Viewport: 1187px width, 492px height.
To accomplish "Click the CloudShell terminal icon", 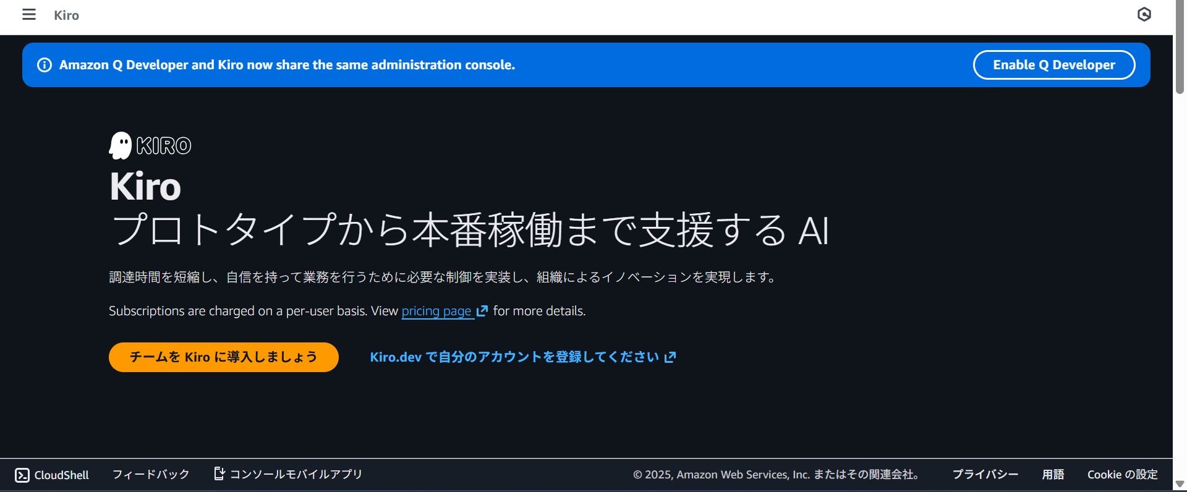I will click(x=22, y=475).
